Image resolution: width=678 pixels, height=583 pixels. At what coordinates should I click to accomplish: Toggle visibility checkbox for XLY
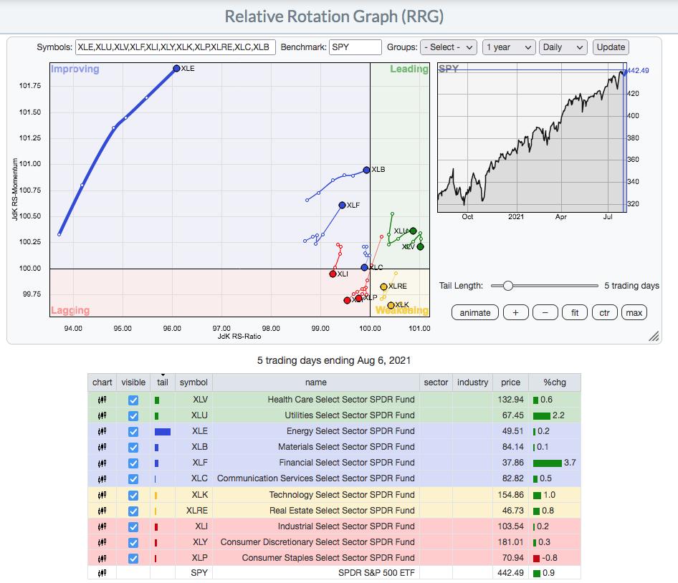[x=133, y=543]
